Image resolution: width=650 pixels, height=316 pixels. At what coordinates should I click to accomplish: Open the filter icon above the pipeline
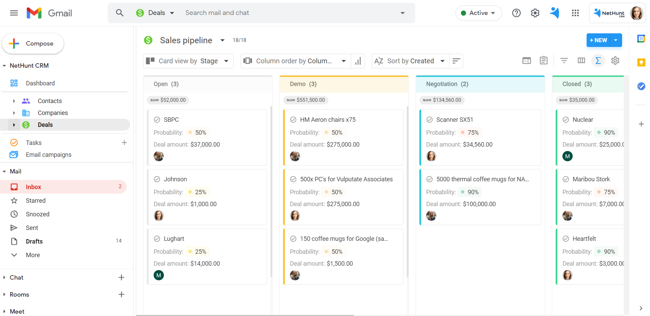click(564, 60)
